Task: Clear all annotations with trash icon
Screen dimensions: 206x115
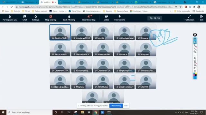Action: [x=195, y=61]
